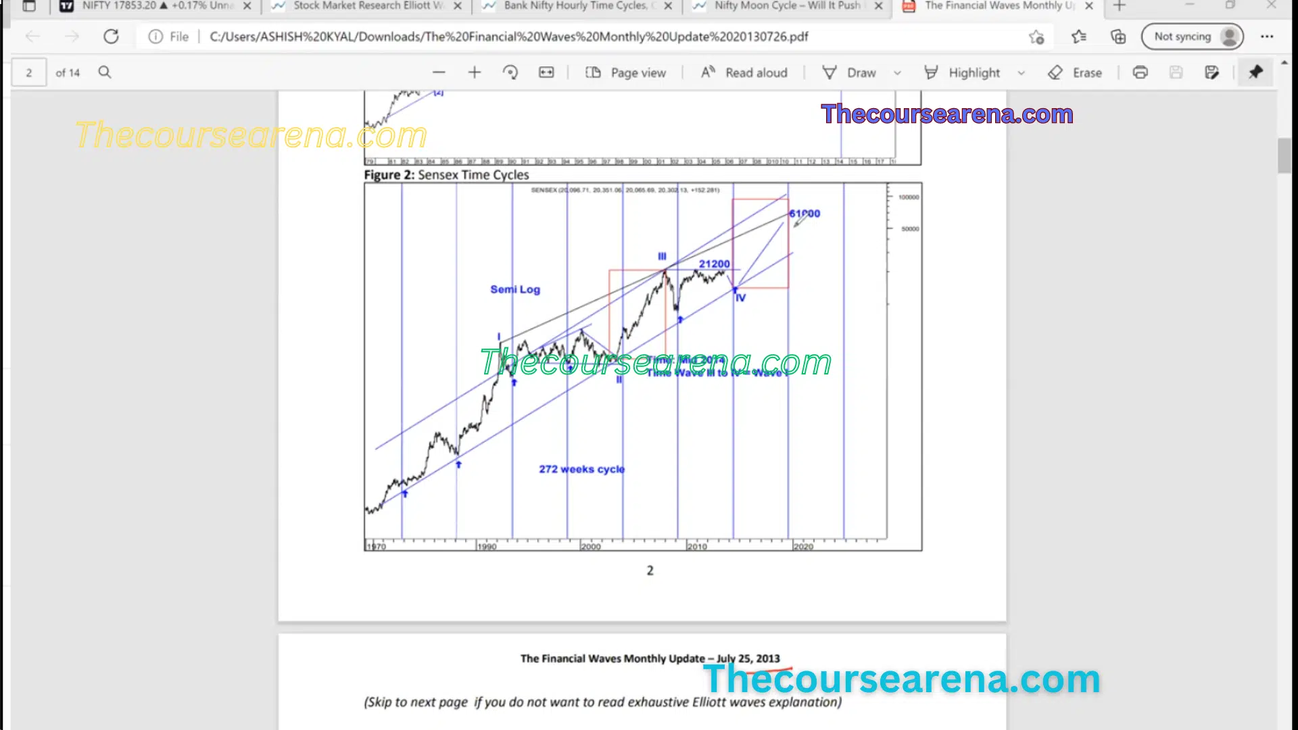This screenshot has height=730, width=1298.
Task: Click page number input field
Action: pyautogui.click(x=28, y=72)
